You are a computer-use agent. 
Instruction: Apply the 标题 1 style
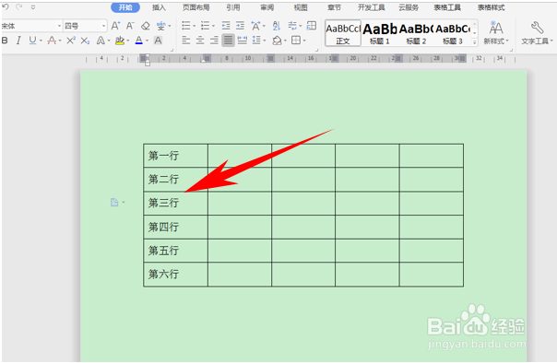pyautogui.click(x=380, y=33)
